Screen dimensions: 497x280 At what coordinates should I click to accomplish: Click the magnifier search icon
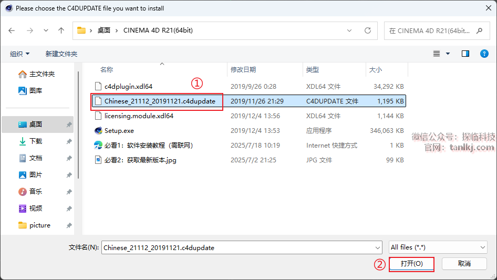pyautogui.click(x=480, y=31)
